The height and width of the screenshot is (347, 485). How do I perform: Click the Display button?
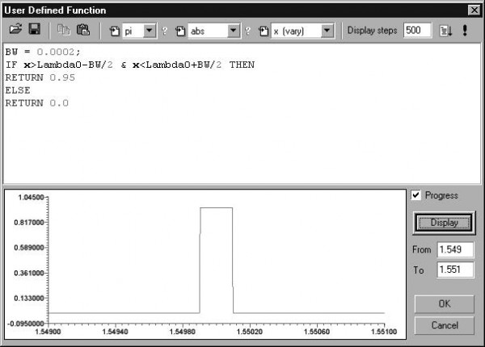444,223
